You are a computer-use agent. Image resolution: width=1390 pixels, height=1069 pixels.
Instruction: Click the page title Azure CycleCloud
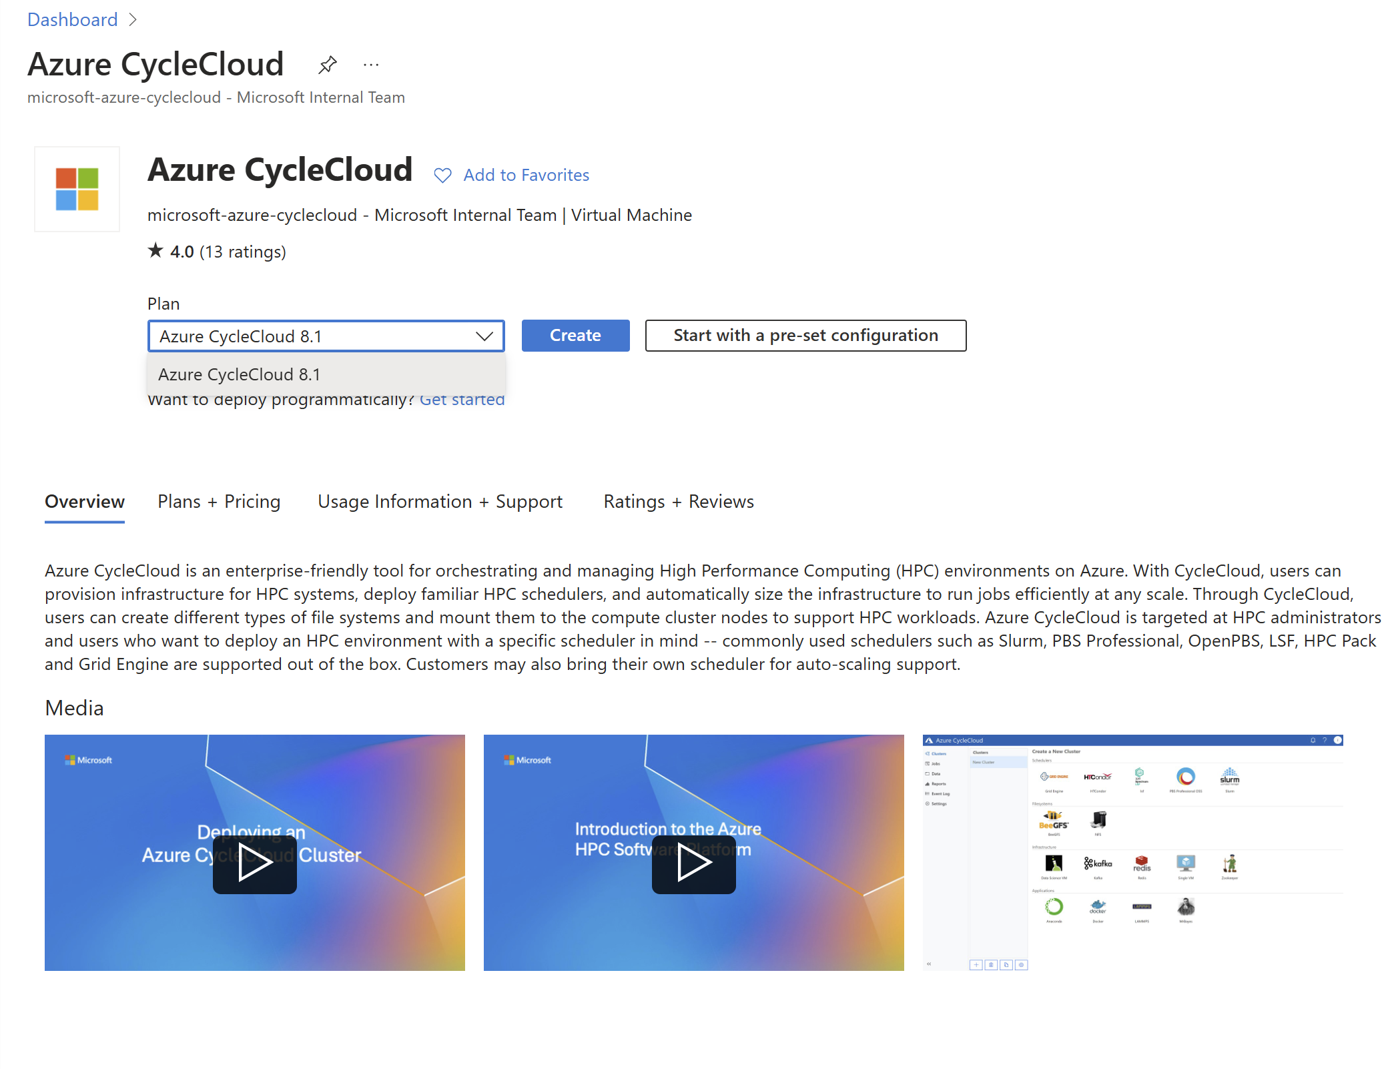[x=155, y=65]
